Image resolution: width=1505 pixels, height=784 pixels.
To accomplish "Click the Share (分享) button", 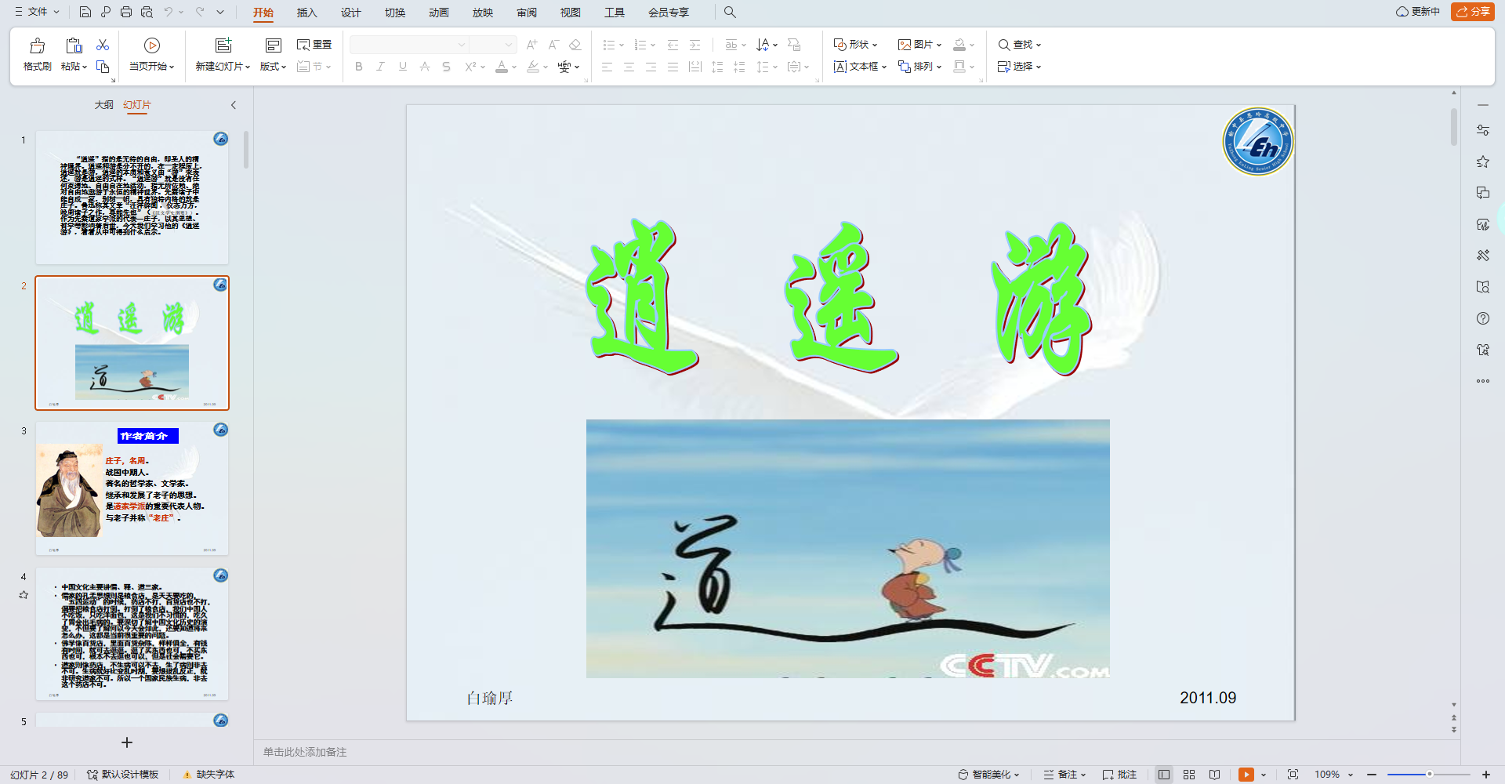I will click(x=1473, y=12).
